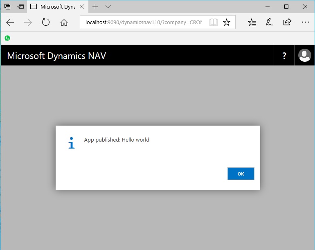
Task: Toggle reading view in the address bar
Action: [x=213, y=23]
